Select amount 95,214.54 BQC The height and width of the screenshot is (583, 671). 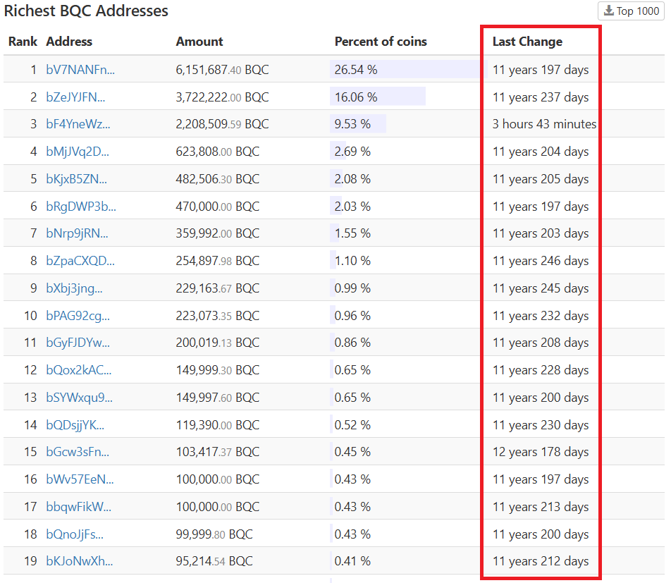click(214, 560)
